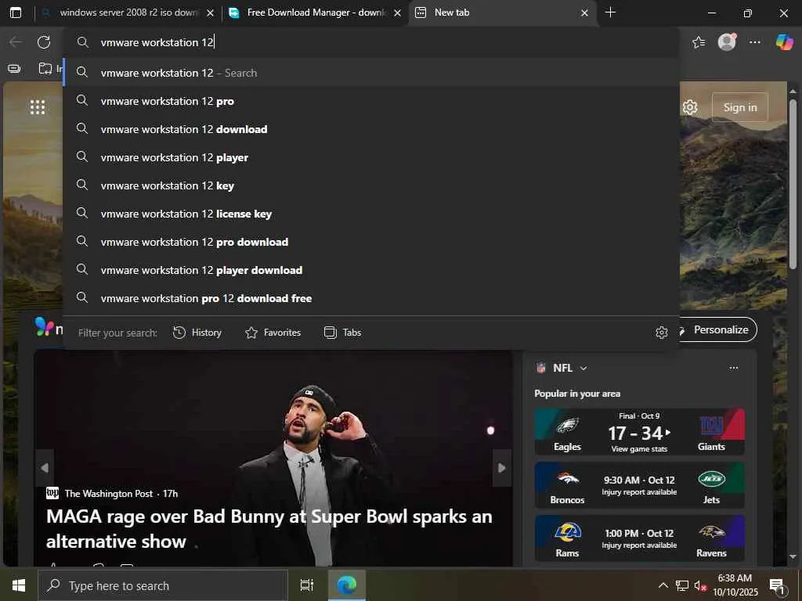Open the apps grid launcher icon

(x=38, y=107)
